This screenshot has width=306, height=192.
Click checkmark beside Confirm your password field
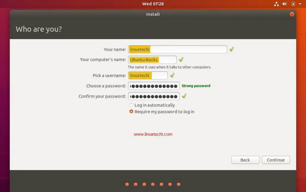click(184, 96)
